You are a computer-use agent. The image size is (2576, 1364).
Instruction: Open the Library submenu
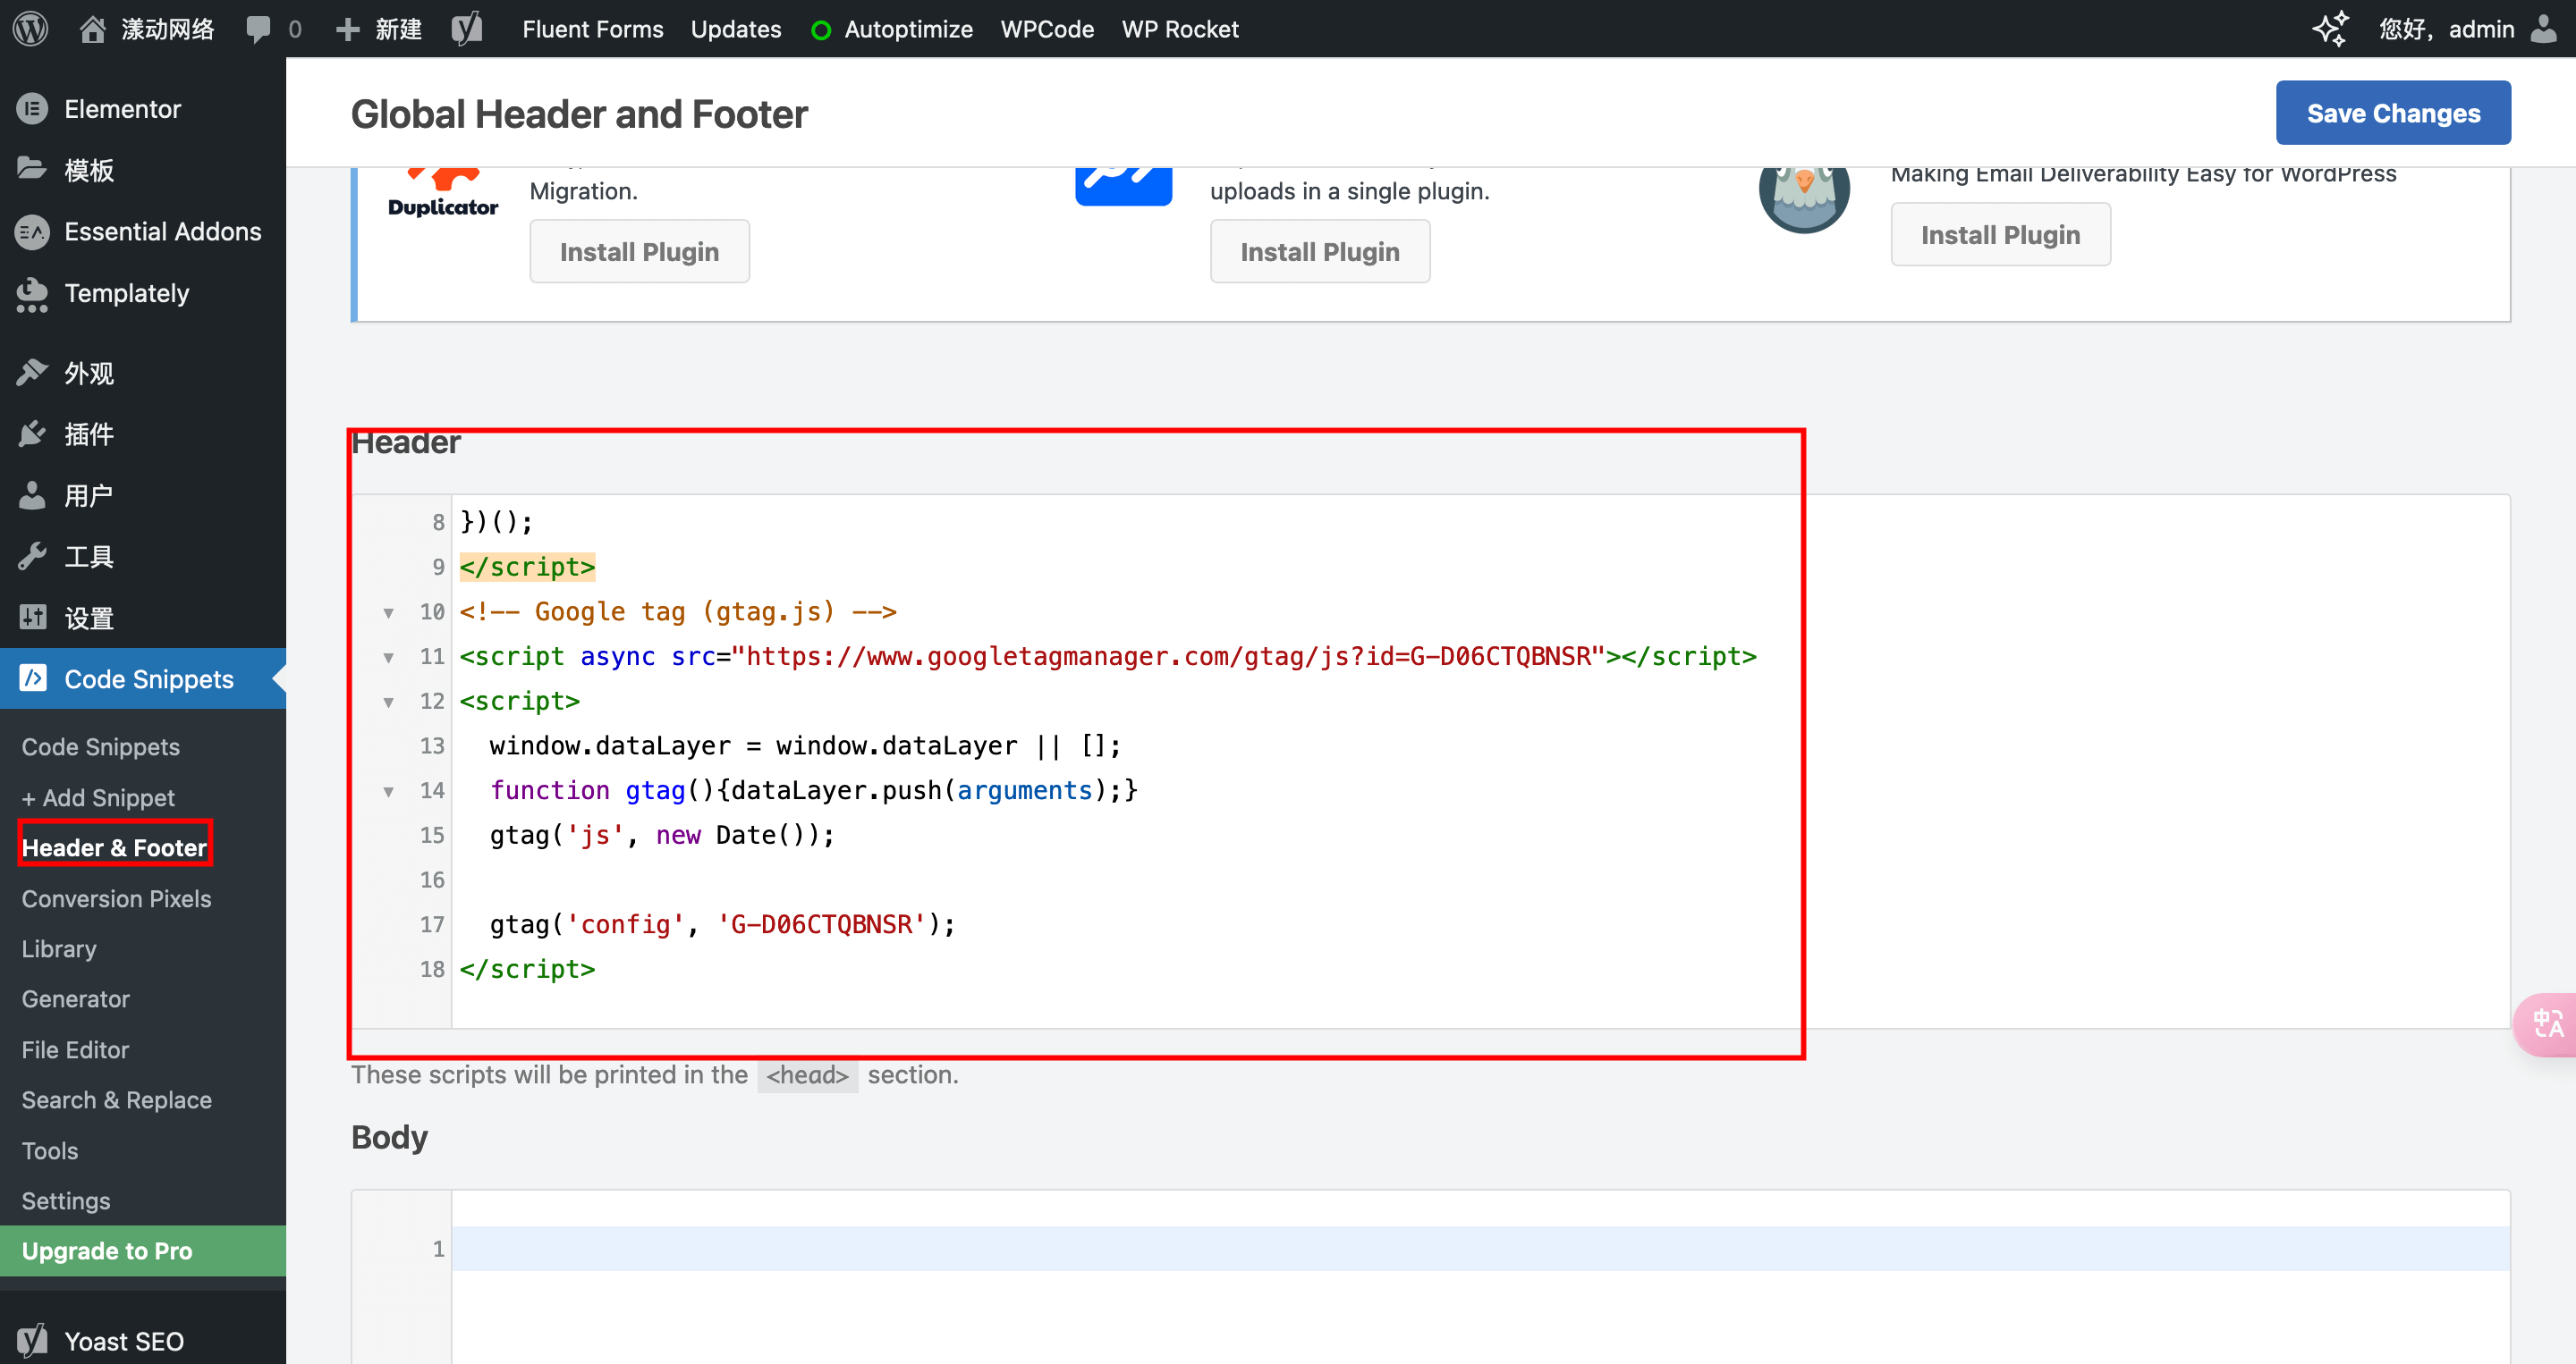tap(59, 948)
